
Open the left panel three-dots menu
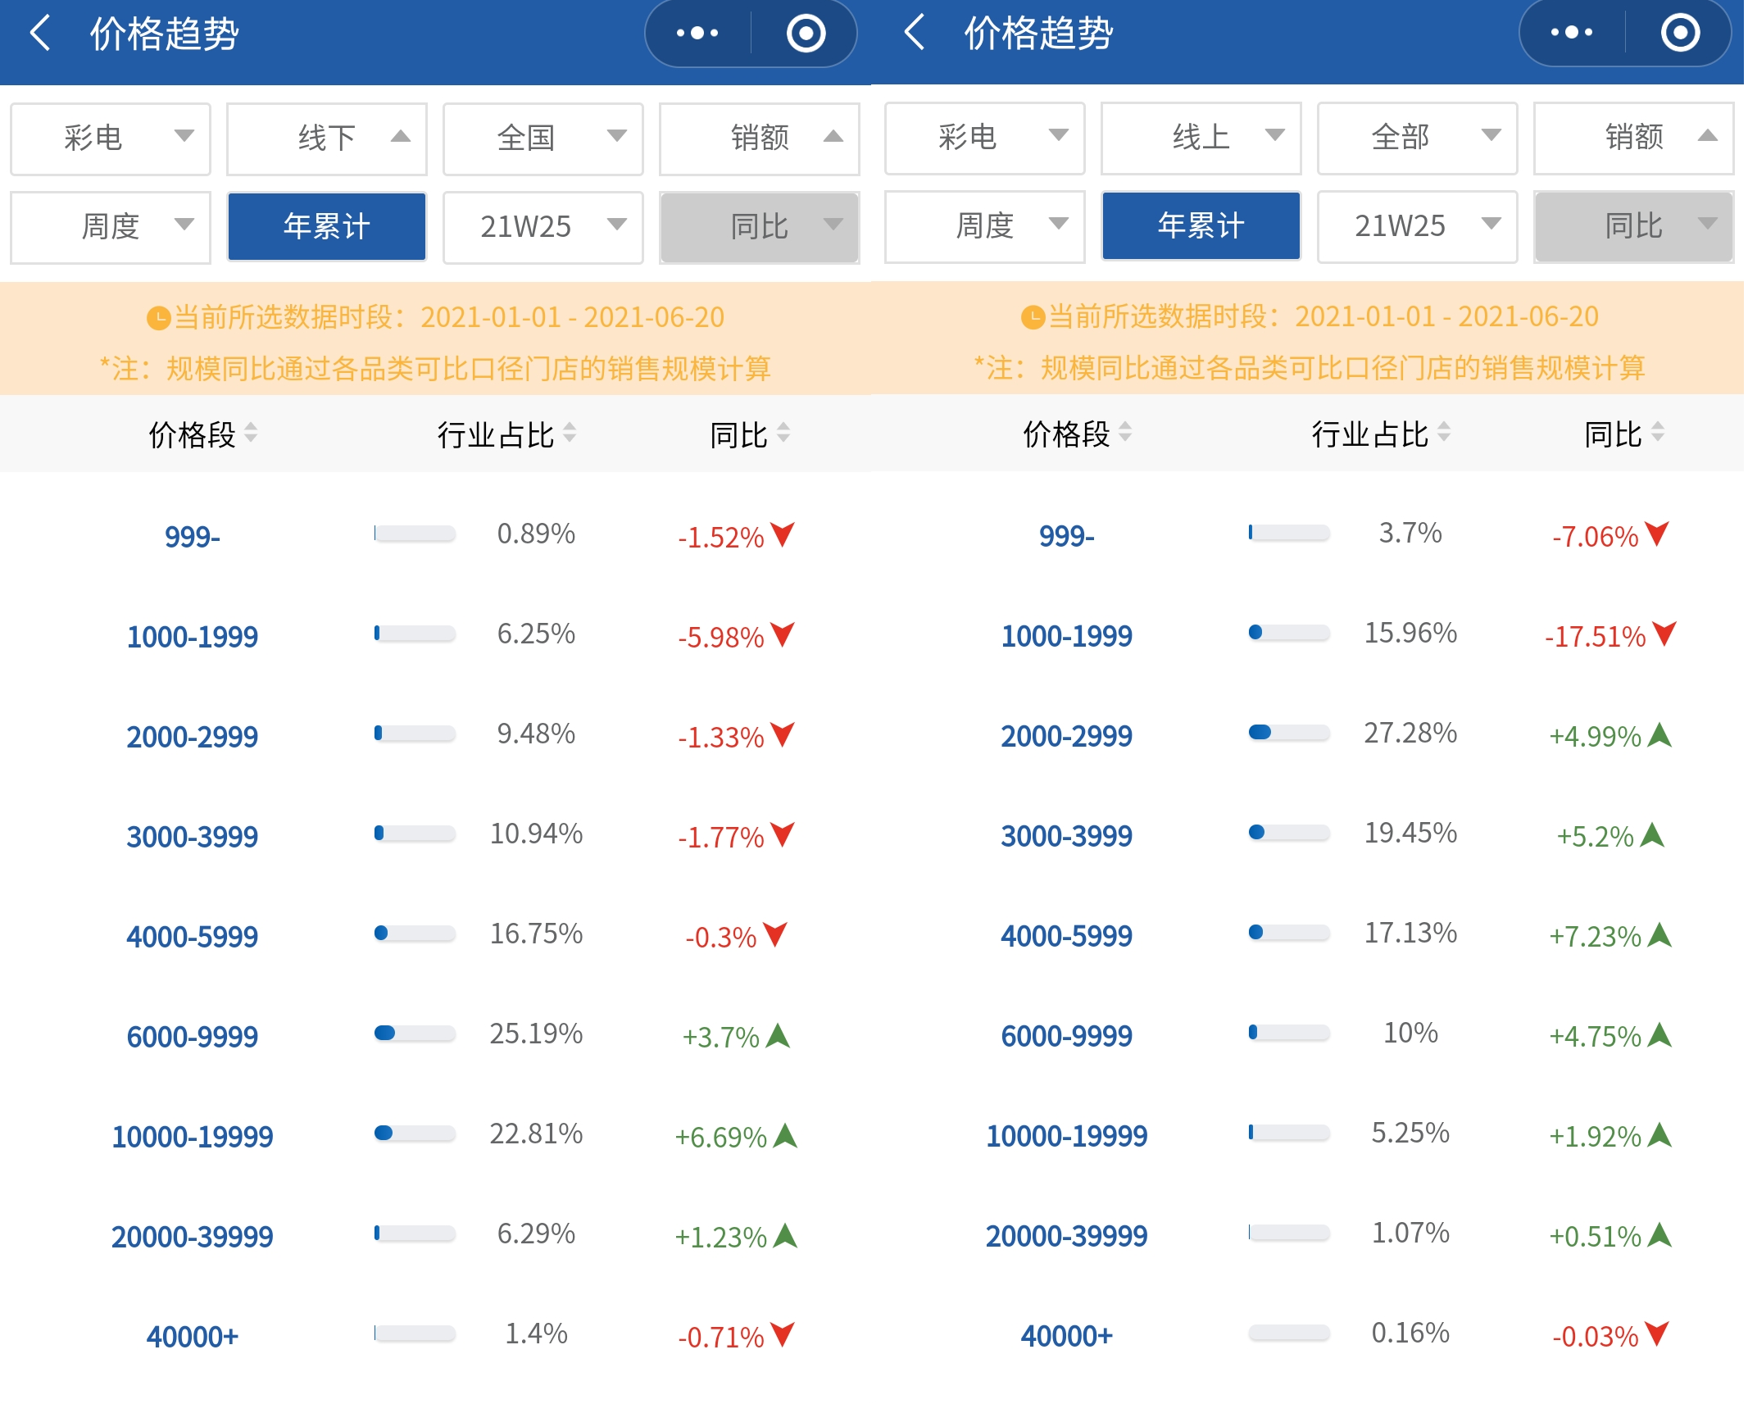click(697, 33)
